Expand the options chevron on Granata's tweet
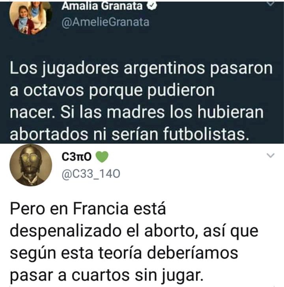284x287 pixels. point(271,4)
